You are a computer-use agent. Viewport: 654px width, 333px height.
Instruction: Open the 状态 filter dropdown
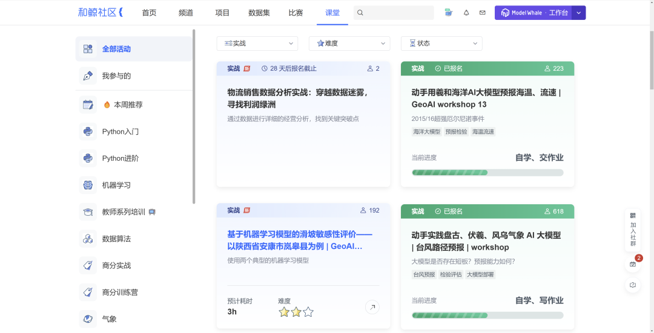[x=441, y=44]
